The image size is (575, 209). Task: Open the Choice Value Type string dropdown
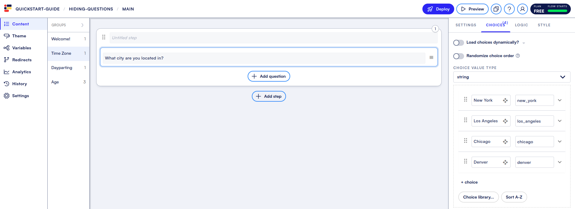[x=511, y=77]
